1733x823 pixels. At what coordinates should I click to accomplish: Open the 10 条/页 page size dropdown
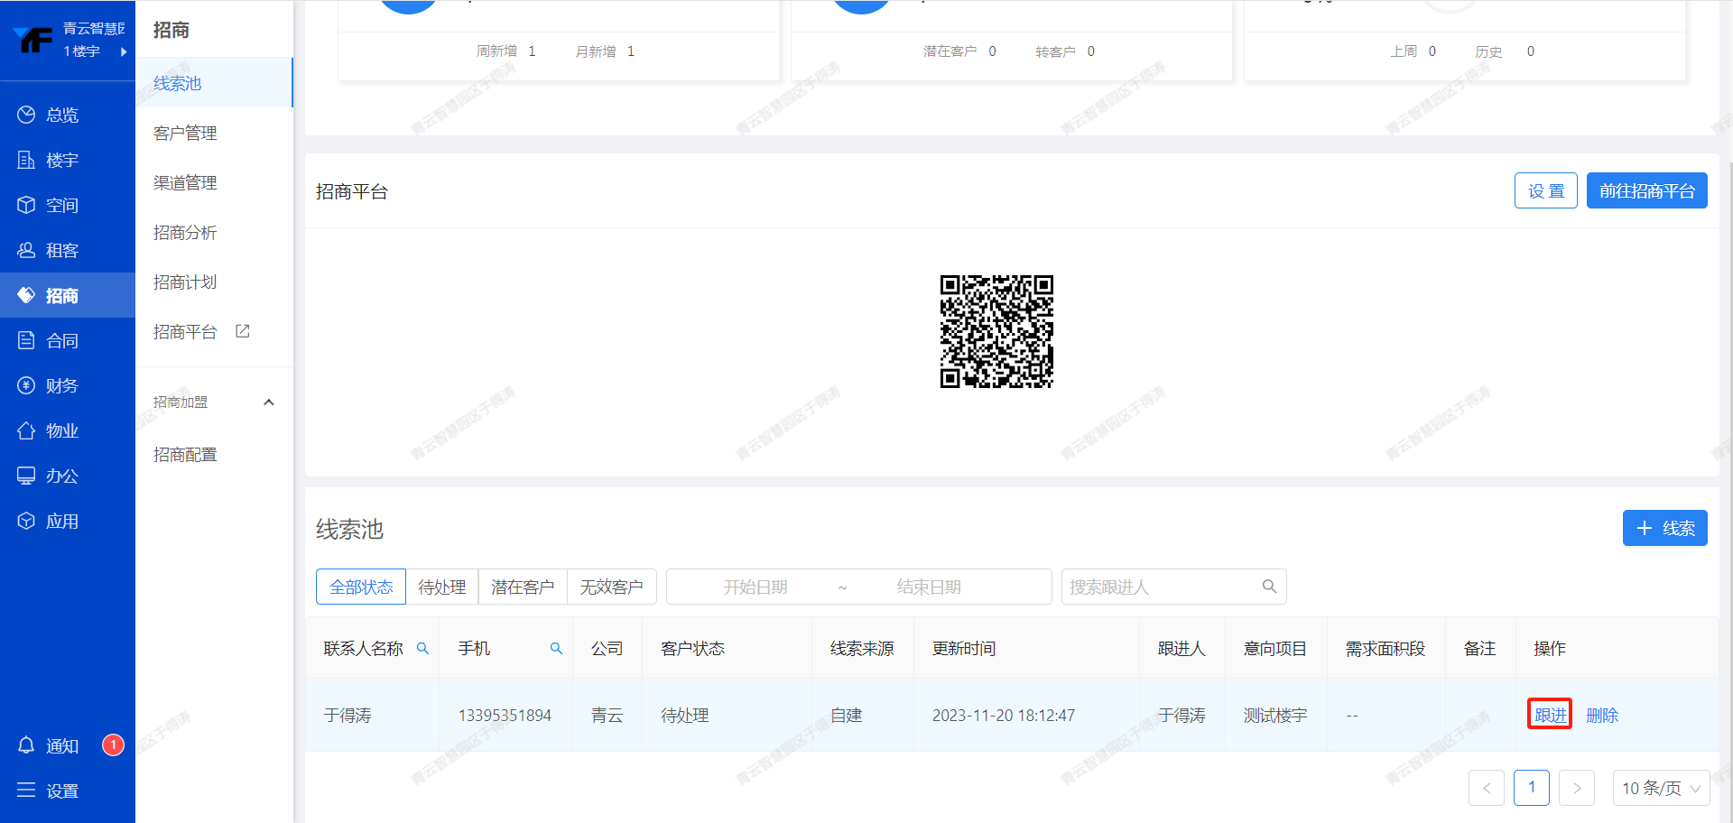(x=1661, y=788)
